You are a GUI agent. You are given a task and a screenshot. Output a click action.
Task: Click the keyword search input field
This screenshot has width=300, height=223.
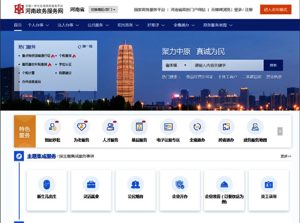[x=227, y=65]
